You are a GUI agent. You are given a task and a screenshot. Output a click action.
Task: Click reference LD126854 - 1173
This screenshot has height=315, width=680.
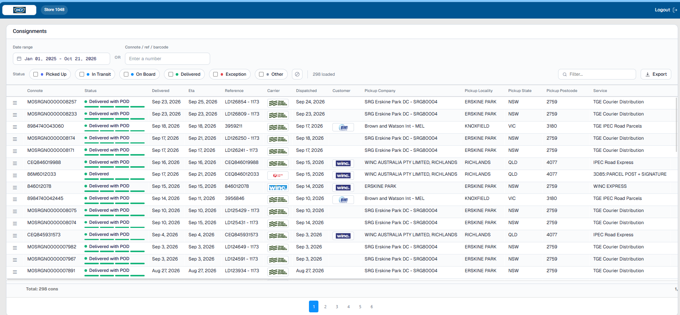click(242, 102)
